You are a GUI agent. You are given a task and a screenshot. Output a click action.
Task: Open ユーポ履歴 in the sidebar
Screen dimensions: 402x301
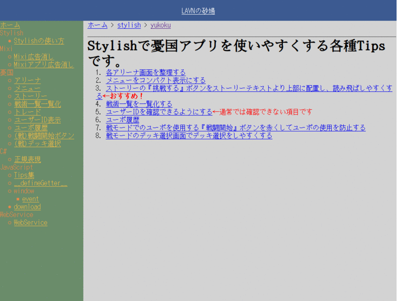click(x=31, y=128)
